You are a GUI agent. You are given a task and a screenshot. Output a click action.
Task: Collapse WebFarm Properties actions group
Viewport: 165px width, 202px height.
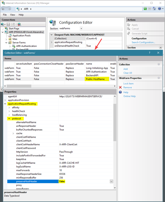tap(159, 78)
